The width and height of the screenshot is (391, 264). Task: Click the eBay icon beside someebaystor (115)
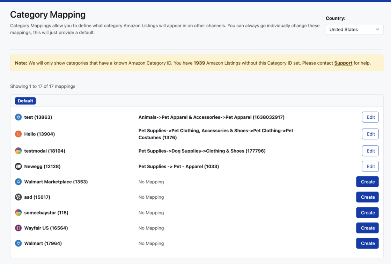point(18,213)
